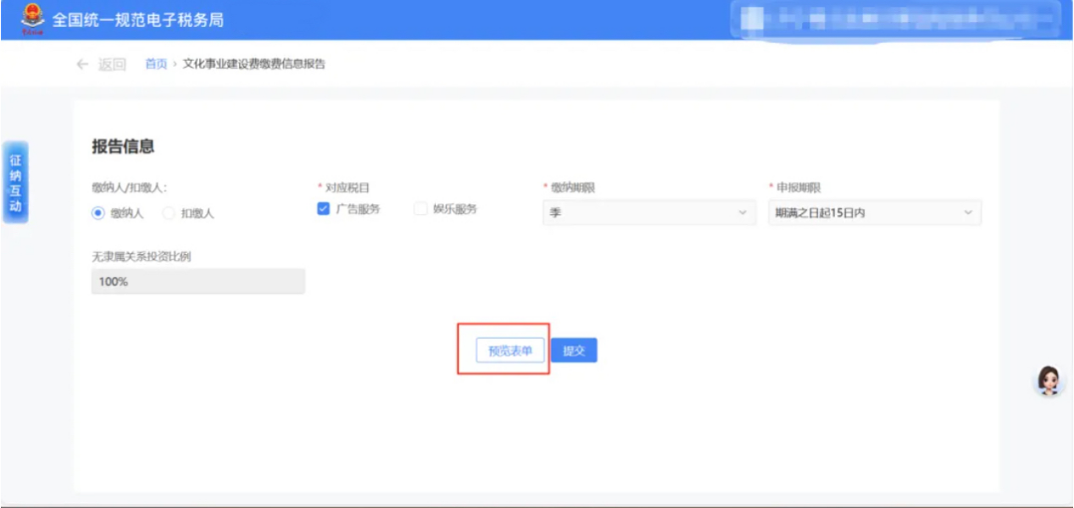
Task: Go to 首页 breadcrumb link
Action: point(156,64)
